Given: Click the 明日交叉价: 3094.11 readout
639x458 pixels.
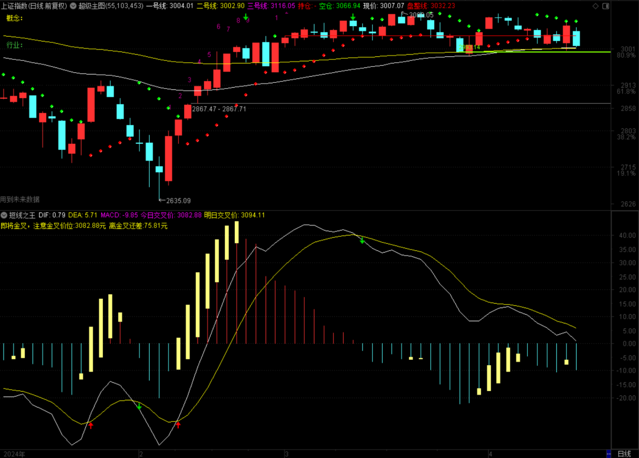Looking at the screenshot, I should [234, 215].
